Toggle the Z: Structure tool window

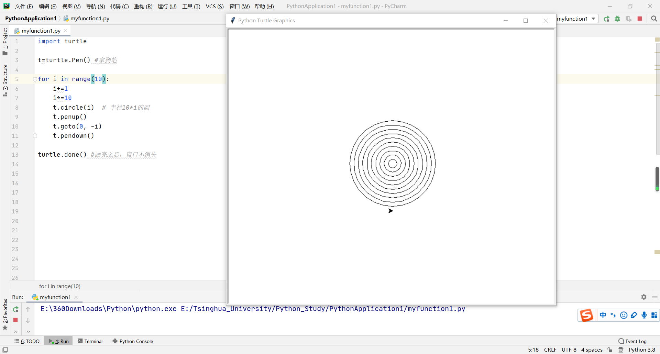coord(5,80)
